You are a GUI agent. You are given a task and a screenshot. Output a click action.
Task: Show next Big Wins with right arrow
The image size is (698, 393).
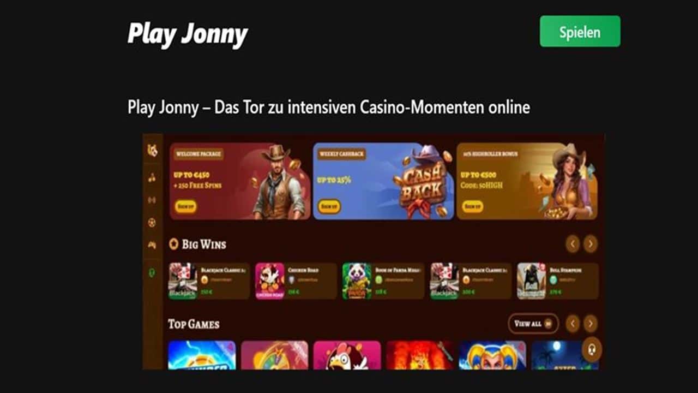click(591, 243)
